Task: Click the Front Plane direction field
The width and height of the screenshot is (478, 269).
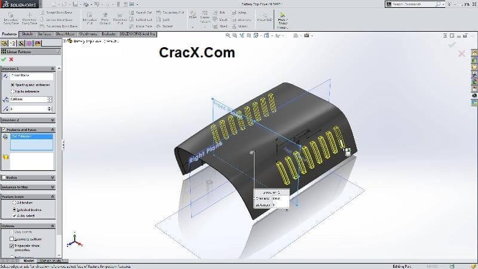Action: tap(32, 76)
